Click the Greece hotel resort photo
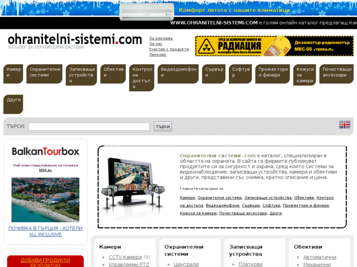Screen dimensions: 357x267 45,199
